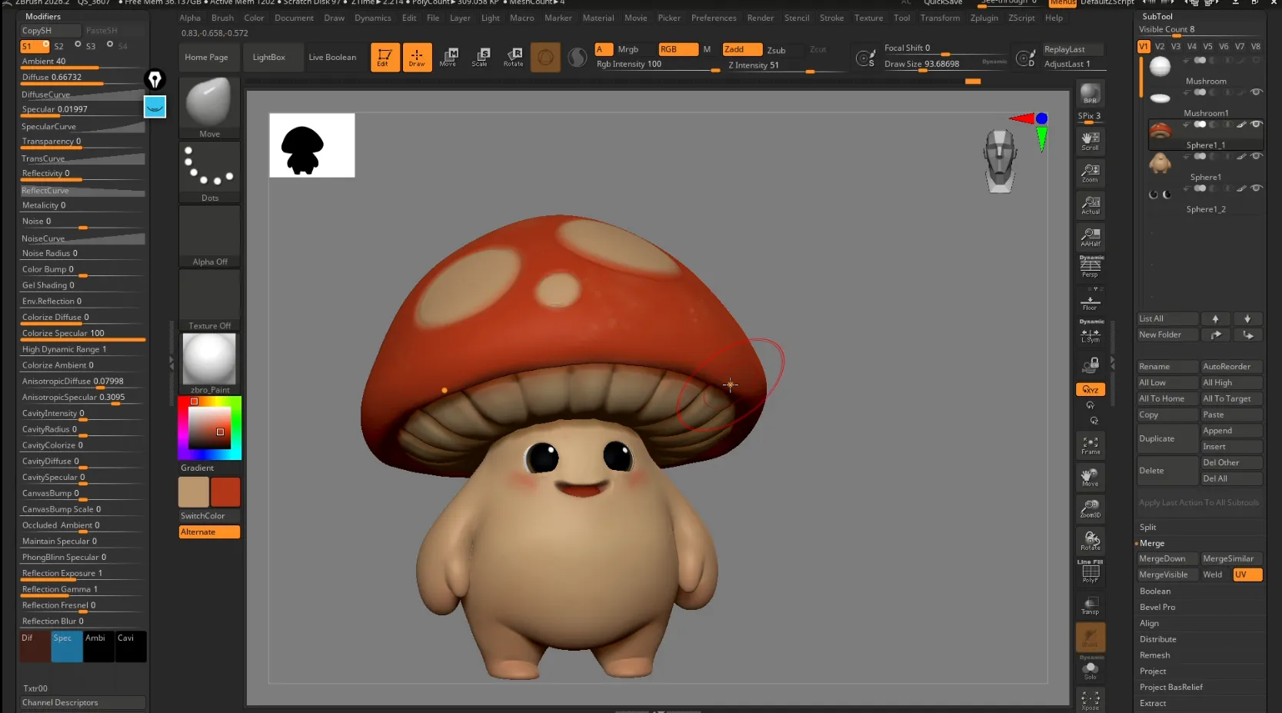Activate the Edit mode button
This screenshot has height=713, width=1282.
click(x=385, y=57)
